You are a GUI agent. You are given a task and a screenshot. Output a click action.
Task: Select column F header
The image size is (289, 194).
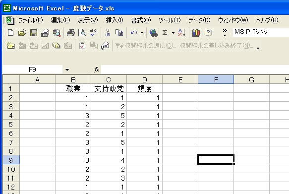(x=216, y=80)
